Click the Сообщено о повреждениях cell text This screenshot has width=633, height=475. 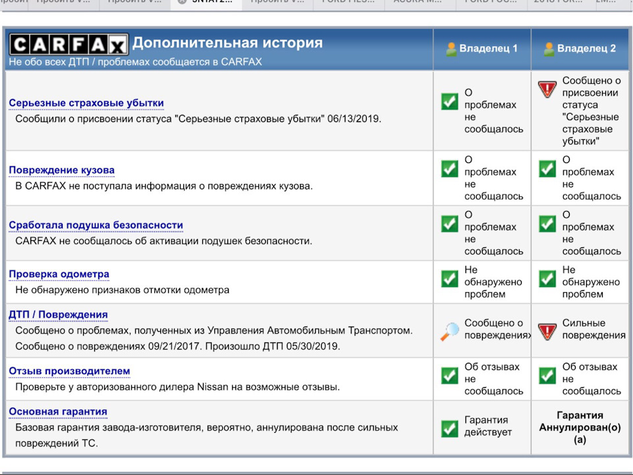click(497, 329)
